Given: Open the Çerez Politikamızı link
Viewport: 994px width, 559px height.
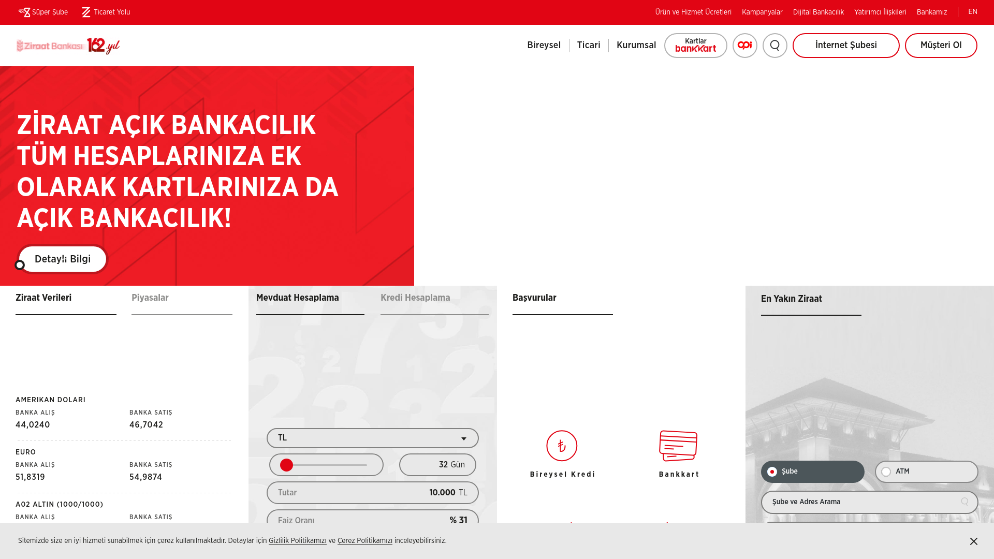Looking at the screenshot, I should (365, 541).
